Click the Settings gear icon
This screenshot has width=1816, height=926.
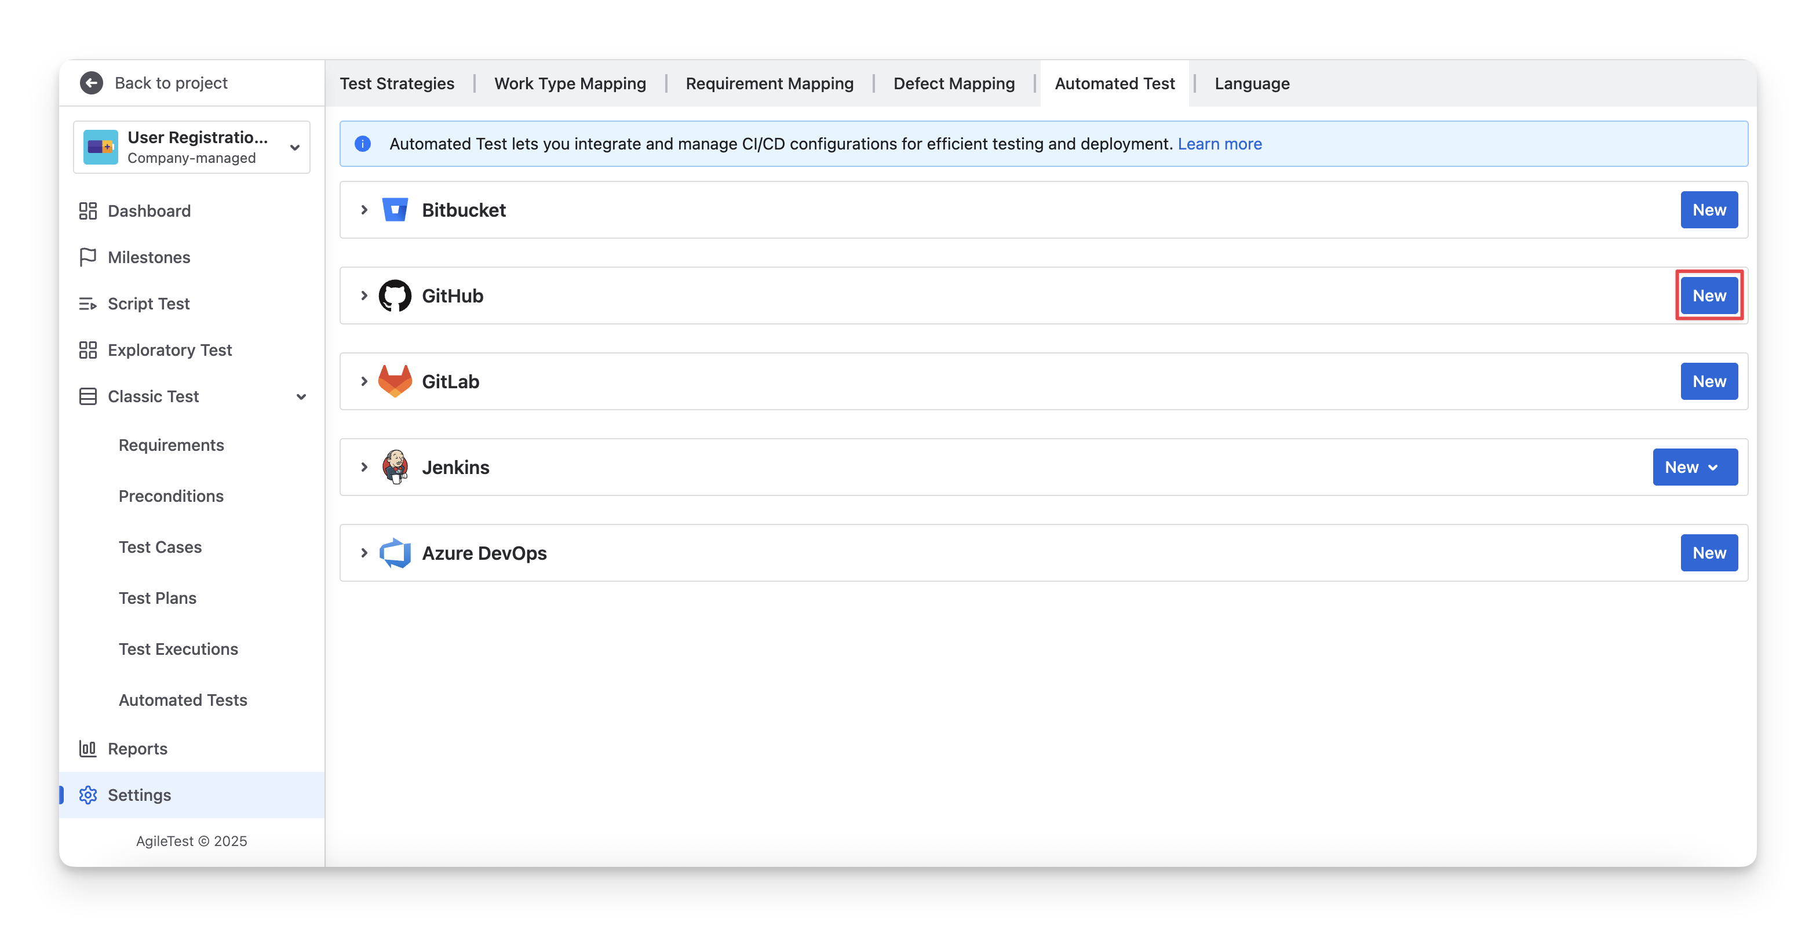pos(87,795)
